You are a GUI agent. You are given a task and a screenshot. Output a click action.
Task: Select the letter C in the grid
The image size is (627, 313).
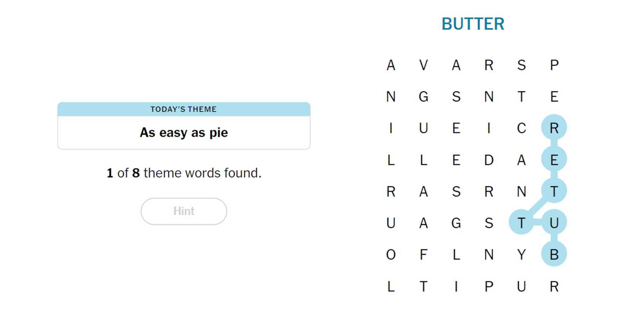pyautogui.click(x=521, y=128)
